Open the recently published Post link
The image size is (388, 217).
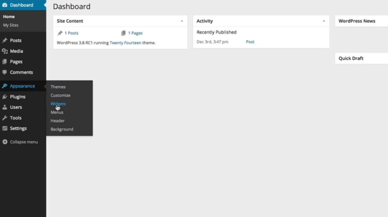[x=250, y=42]
